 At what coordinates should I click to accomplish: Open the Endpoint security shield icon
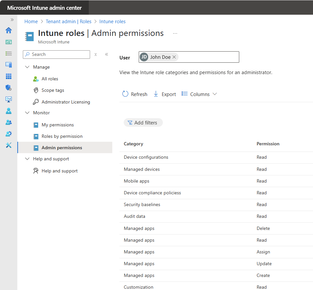[9, 88]
